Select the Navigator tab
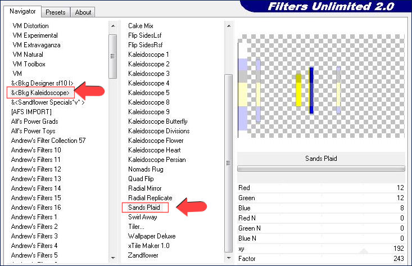Image resolution: width=412 pixels, height=266 pixels. pos(22,11)
